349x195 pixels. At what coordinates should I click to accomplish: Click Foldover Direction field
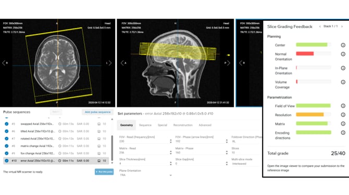(246, 142)
